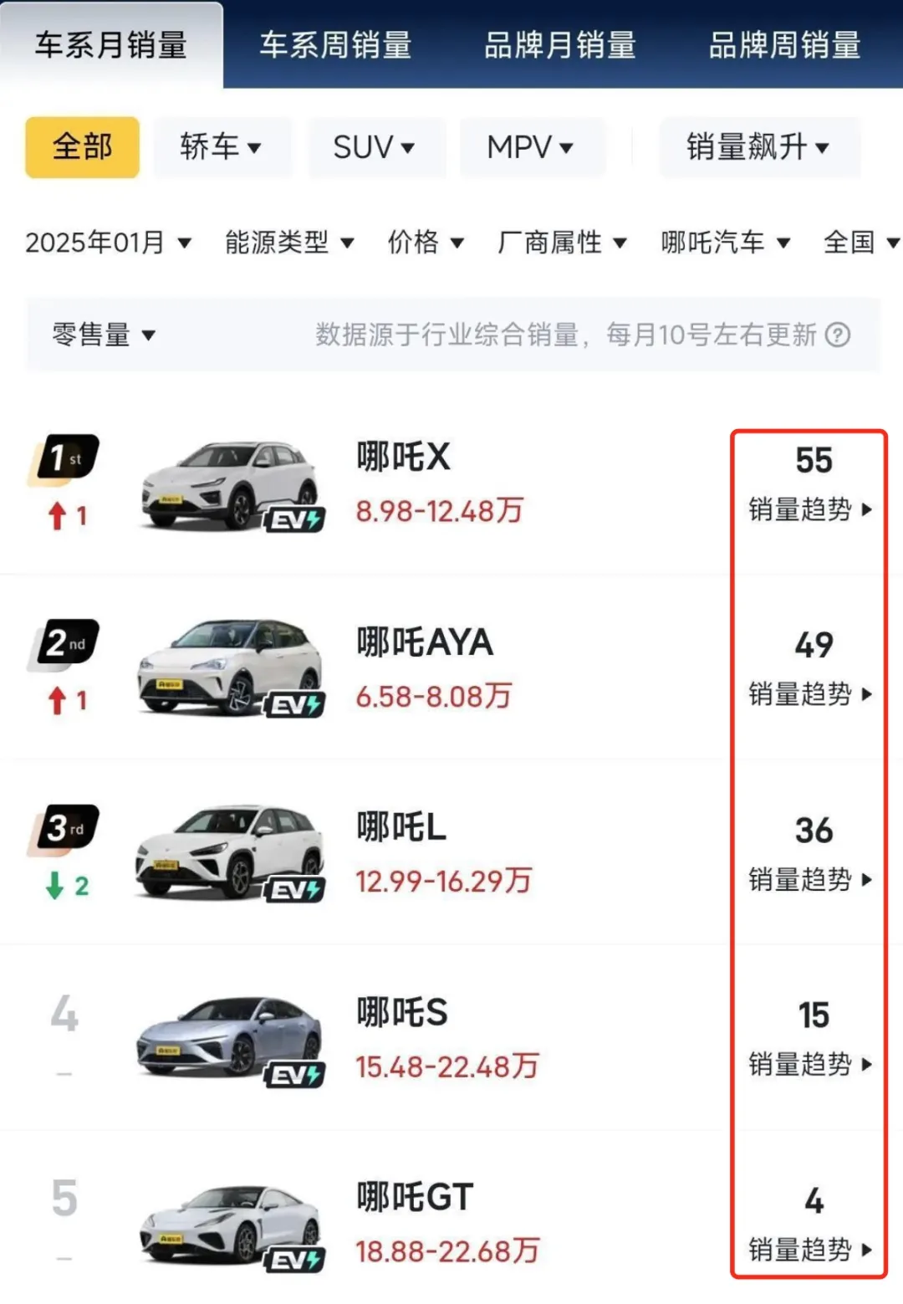
Task: Click the 2nd place rank badge
Action: point(65,643)
